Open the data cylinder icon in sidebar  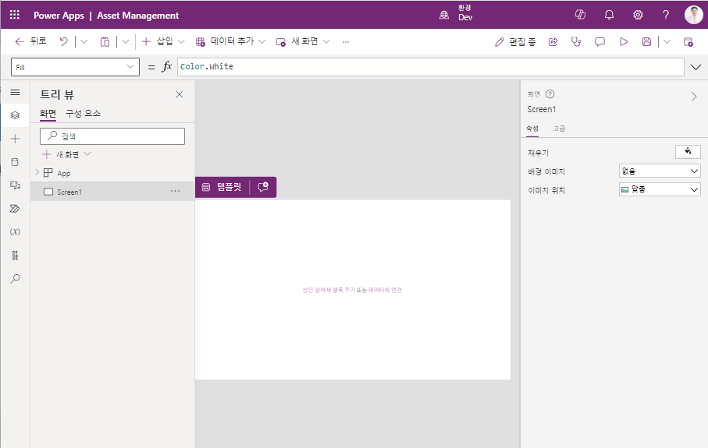15,162
